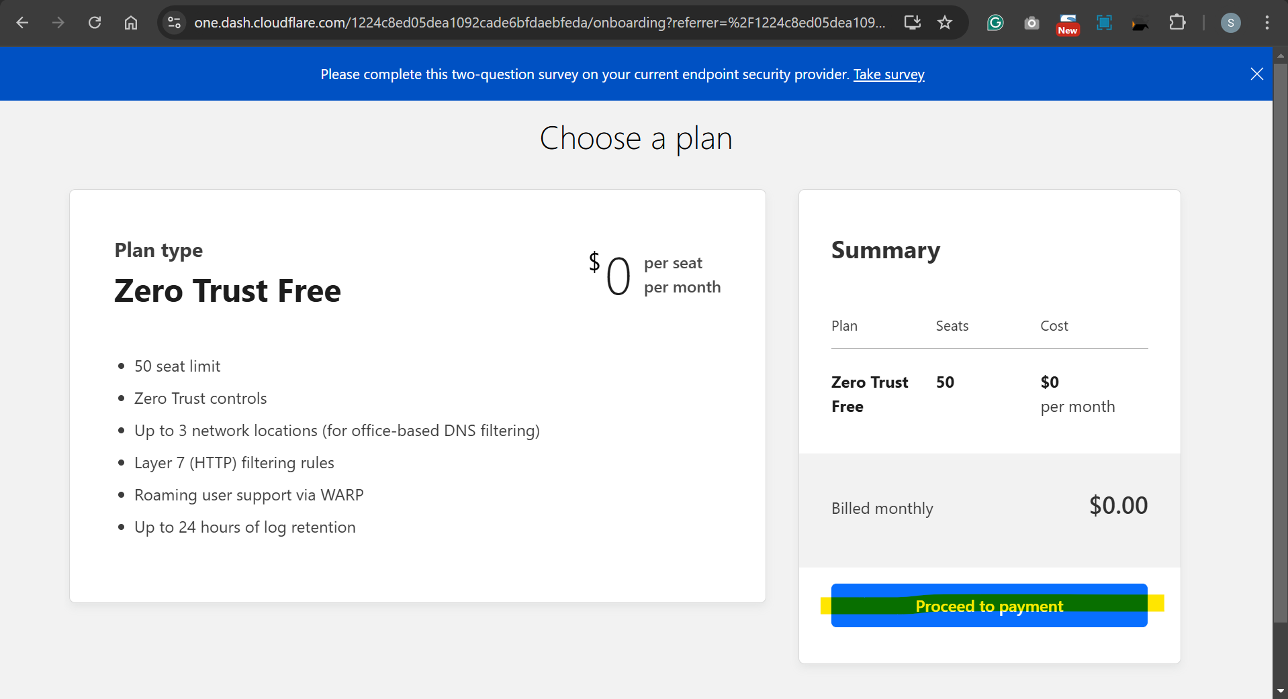The width and height of the screenshot is (1288, 699).
Task: Reload the current page
Action: 95,23
